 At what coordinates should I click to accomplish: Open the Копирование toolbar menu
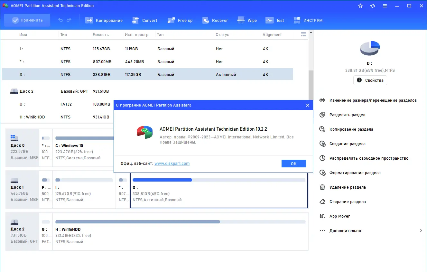tap(104, 20)
